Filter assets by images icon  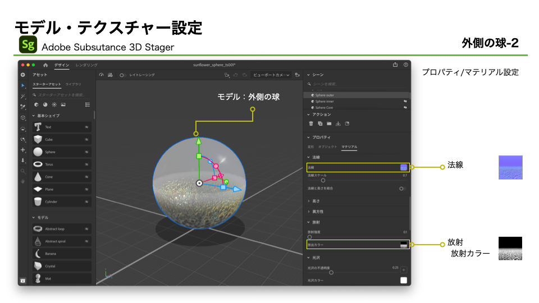tap(63, 105)
